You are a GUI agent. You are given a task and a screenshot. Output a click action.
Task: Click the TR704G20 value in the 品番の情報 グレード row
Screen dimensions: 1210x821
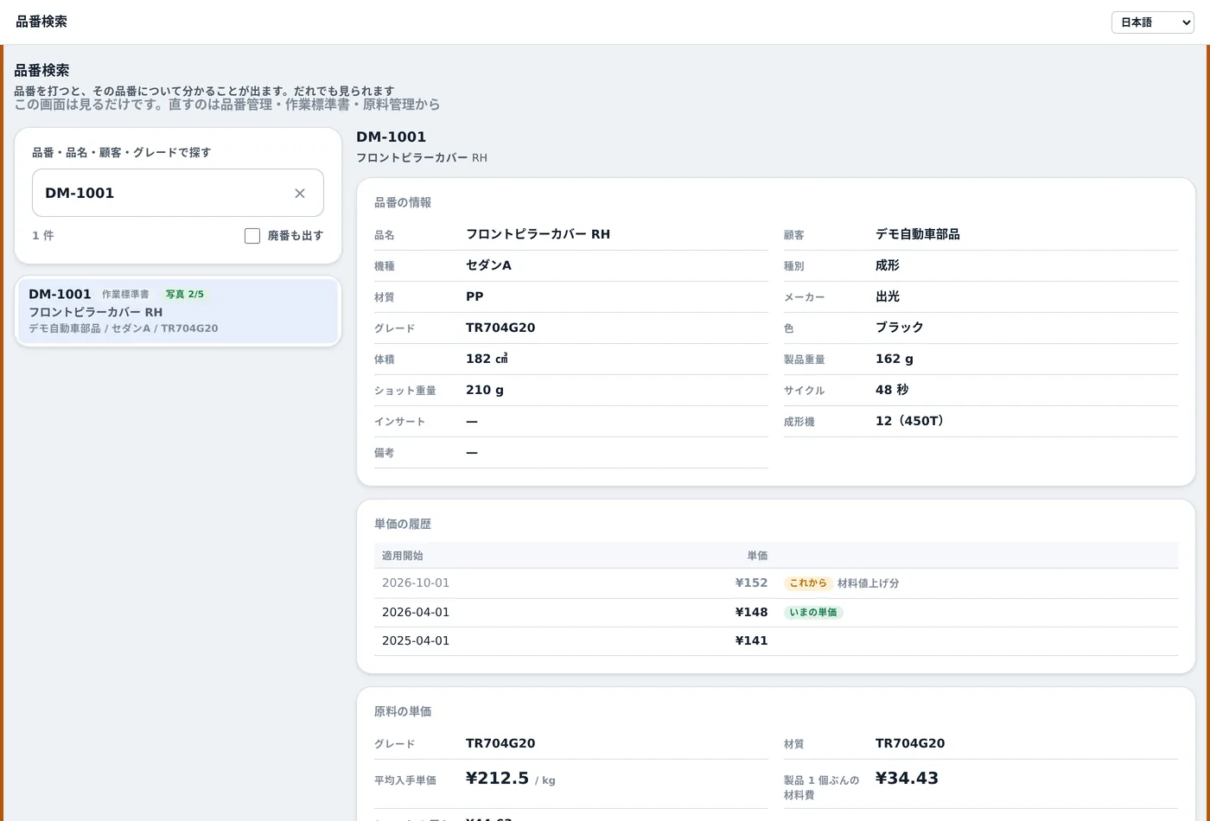click(x=500, y=328)
